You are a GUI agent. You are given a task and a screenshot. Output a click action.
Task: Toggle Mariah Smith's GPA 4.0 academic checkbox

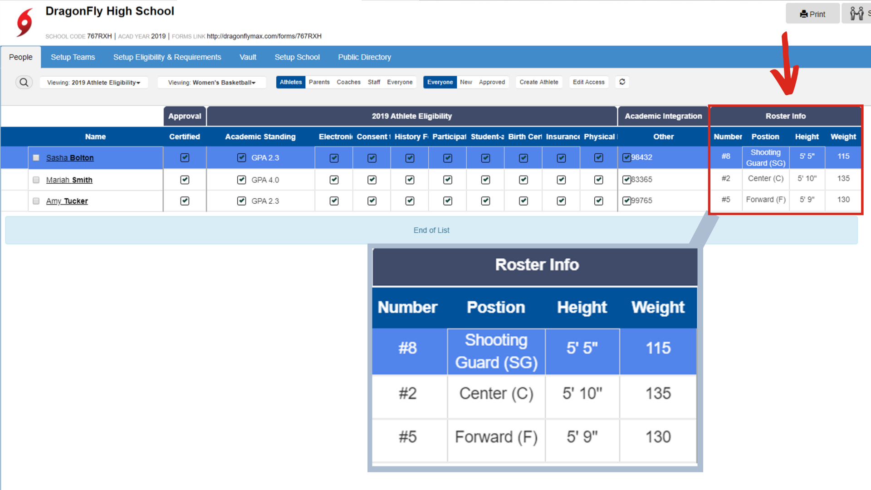(241, 180)
